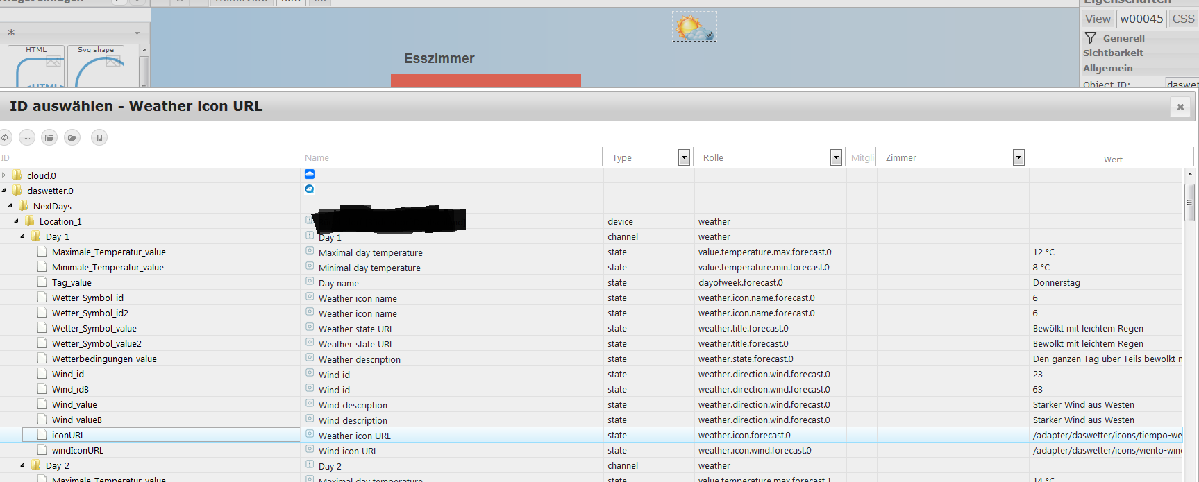Image resolution: width=1199 pixels, height=482 pixels.
Task: Open the widget set filter dropdown
Action: click(x=137, y=33)
